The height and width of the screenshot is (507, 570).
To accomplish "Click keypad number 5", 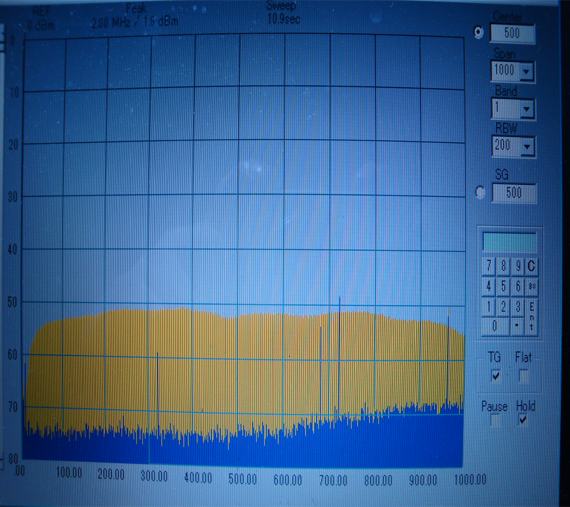I will pyautogui.click(x=503, y=286).
